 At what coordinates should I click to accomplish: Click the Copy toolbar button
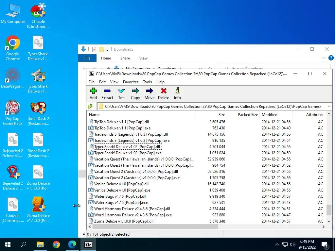pyautogui.click(x=135, y=93)
